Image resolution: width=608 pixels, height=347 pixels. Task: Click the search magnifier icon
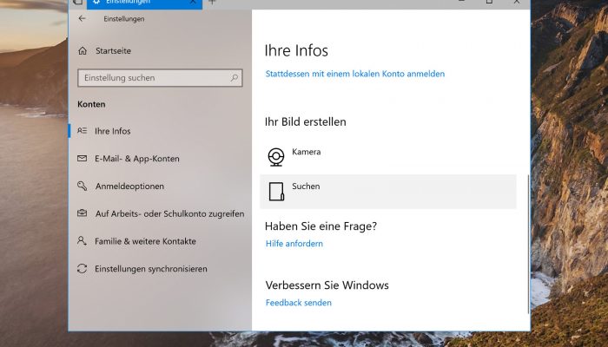[x=235, y=78]
